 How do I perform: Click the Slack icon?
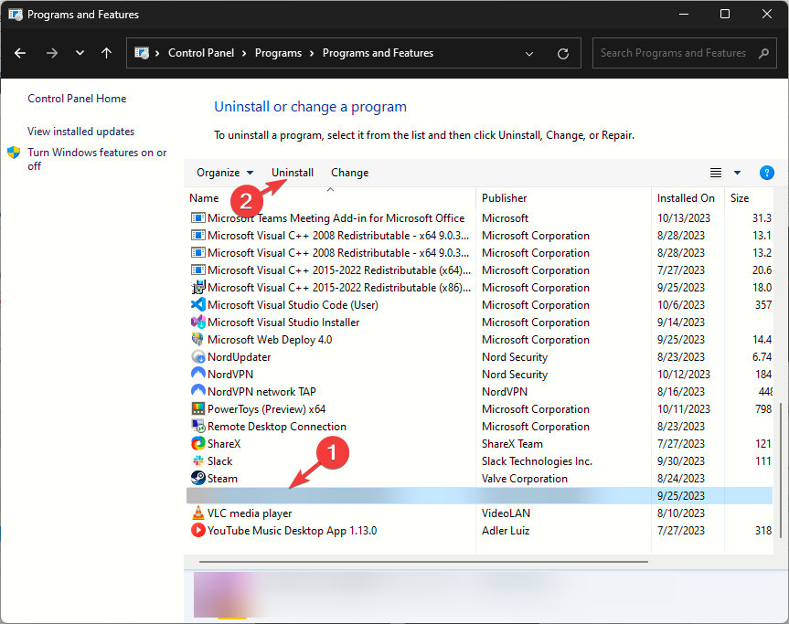pos(198,460)
